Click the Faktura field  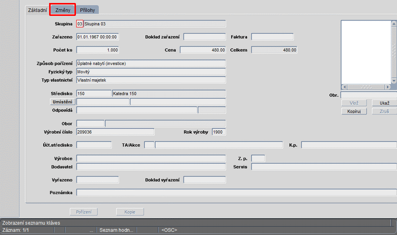(x=272, y=37)
